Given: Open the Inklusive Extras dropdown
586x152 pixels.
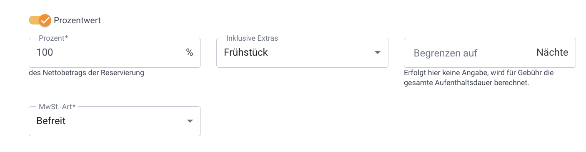Looking at the screenshot, I should 302,53.
